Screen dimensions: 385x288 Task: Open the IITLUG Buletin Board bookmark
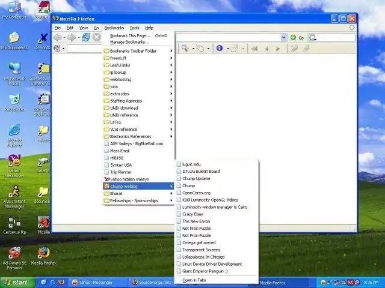pyautogui.click(x=217, y=172)
